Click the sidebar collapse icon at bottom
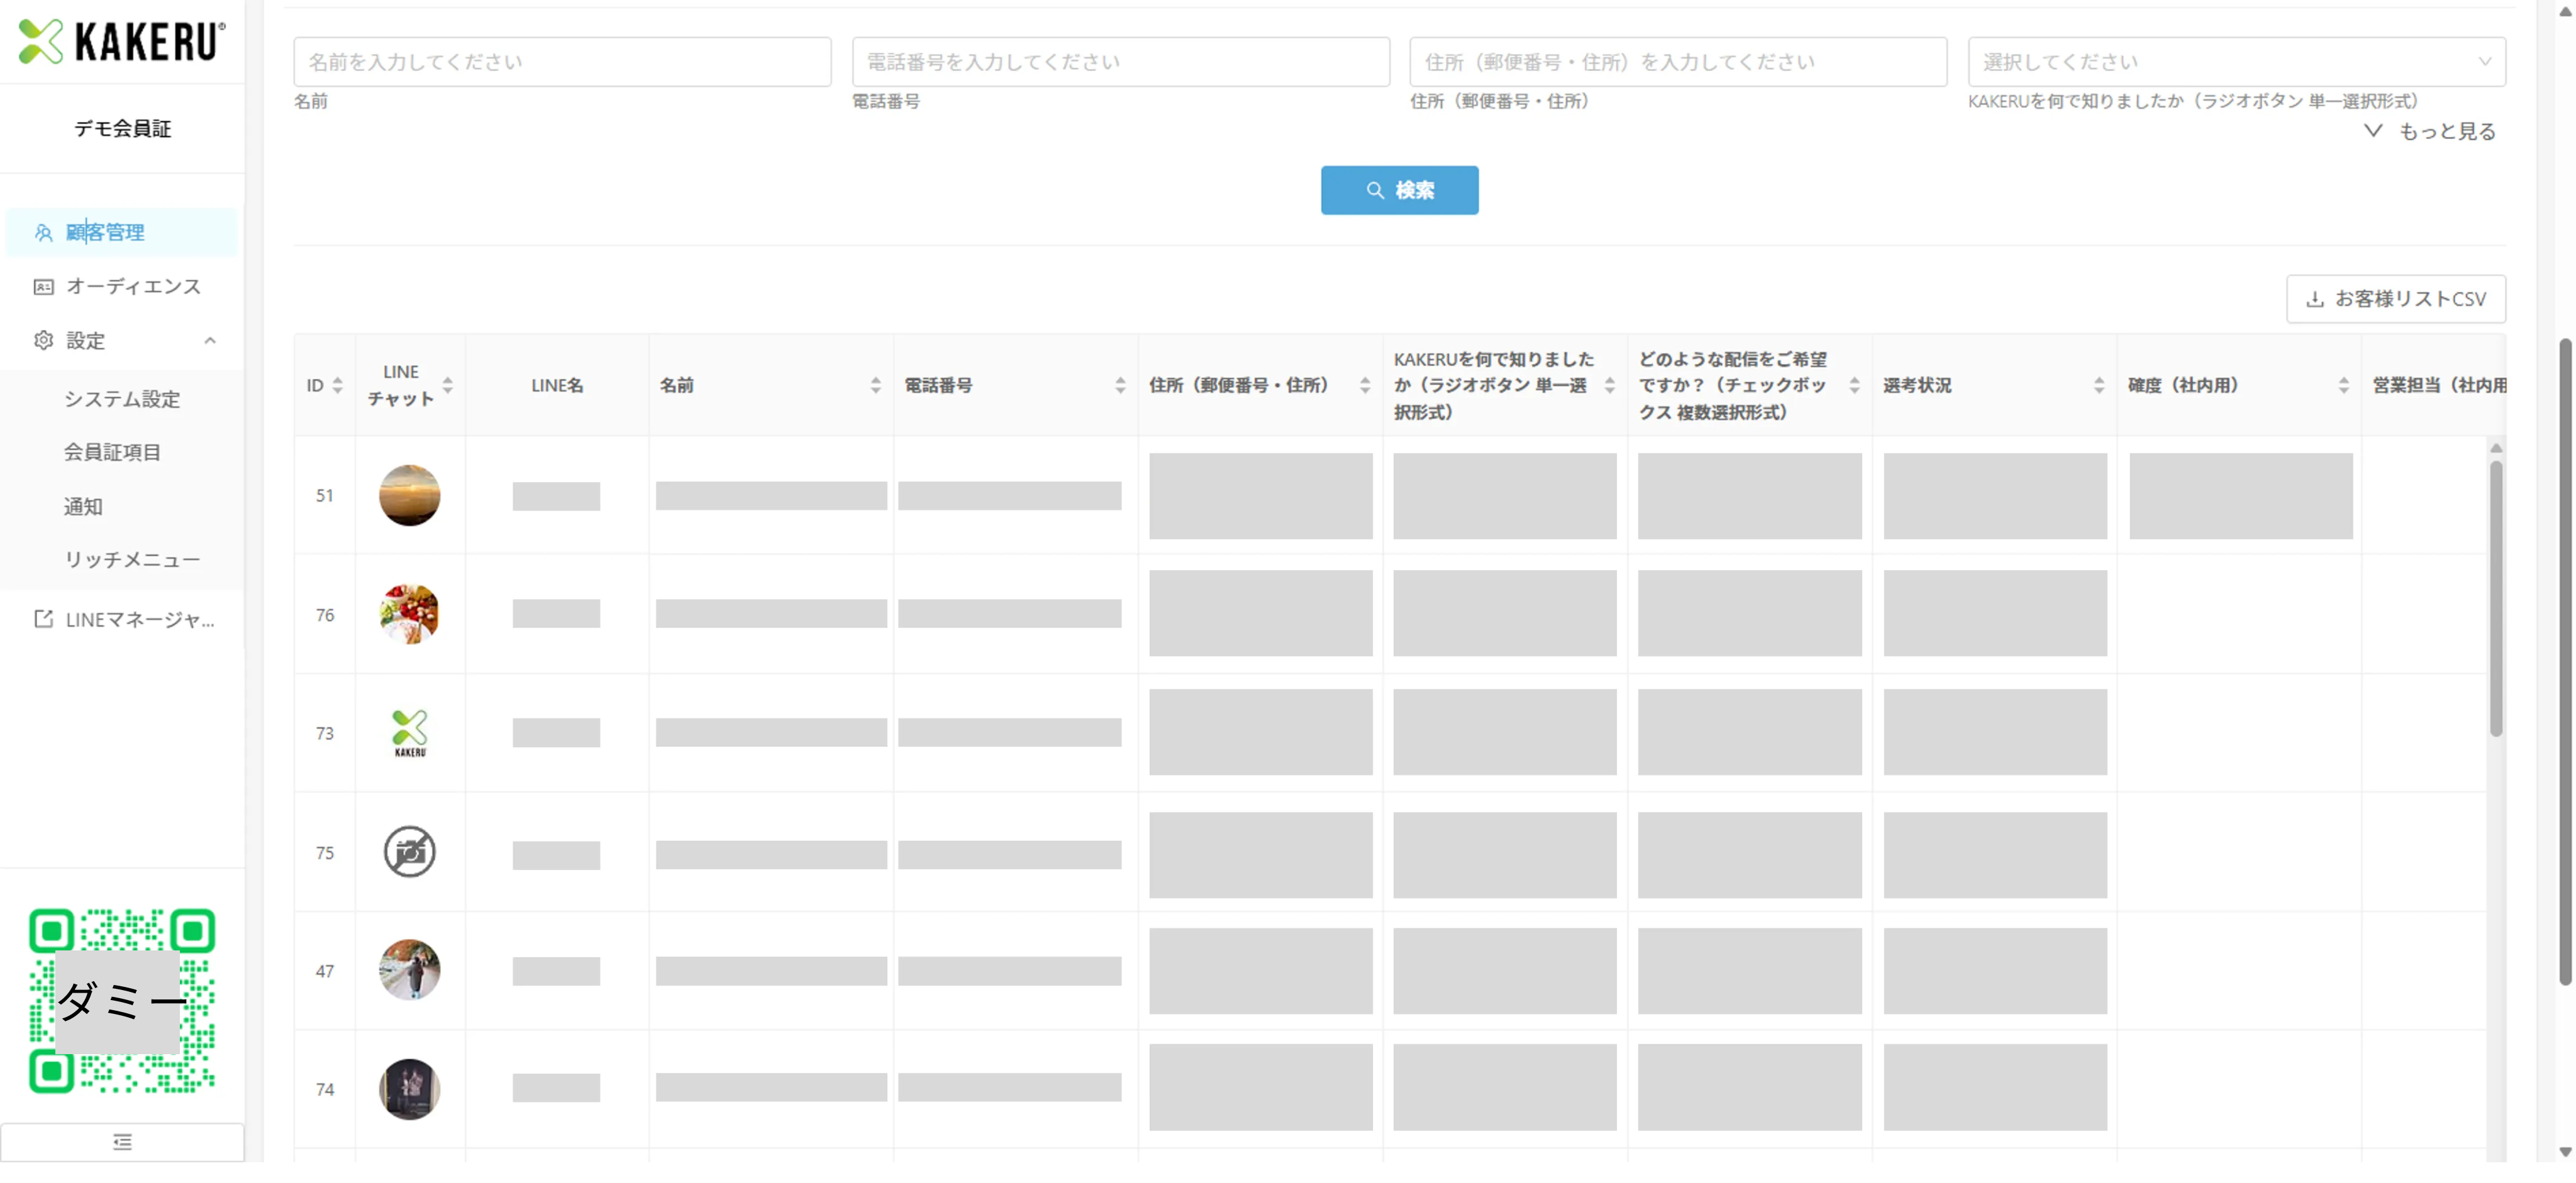Image resolution: width=2576 pixels, height=1183 pixels. (122, 1142)
